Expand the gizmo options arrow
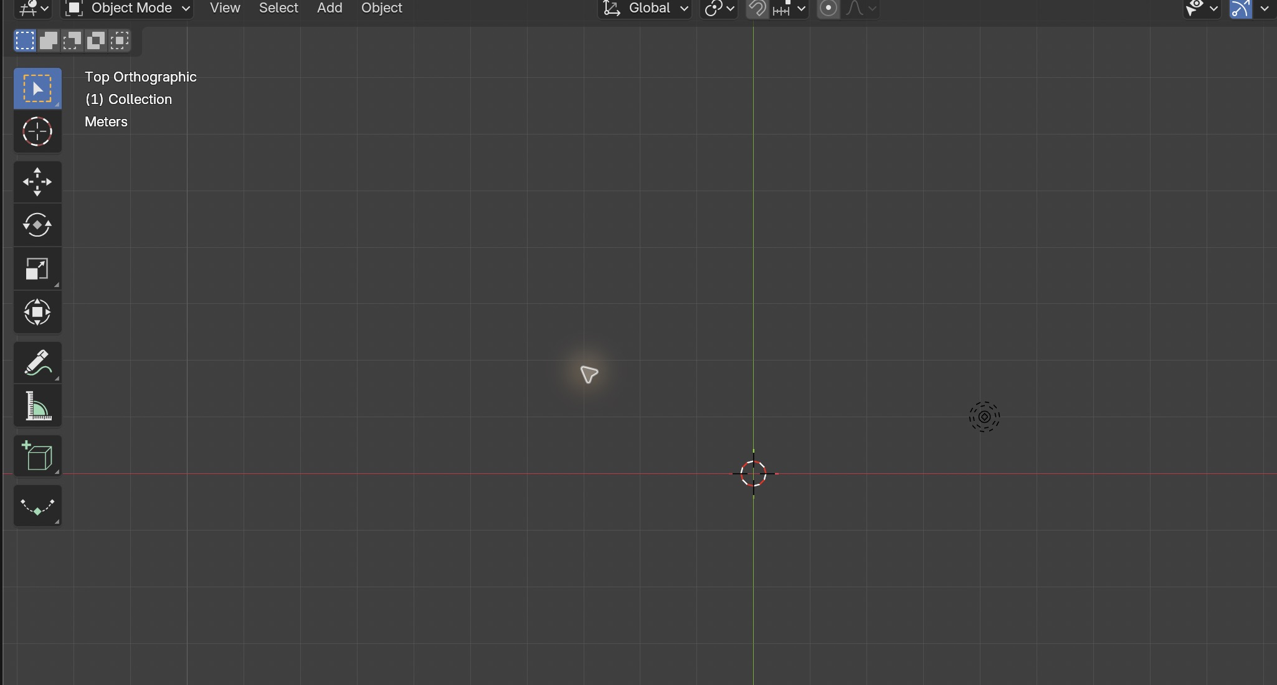This screenshot has height=685, width=1277. [x=1265, y=9]
